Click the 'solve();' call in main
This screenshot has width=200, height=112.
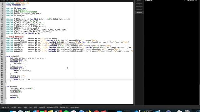pos(14,96)
